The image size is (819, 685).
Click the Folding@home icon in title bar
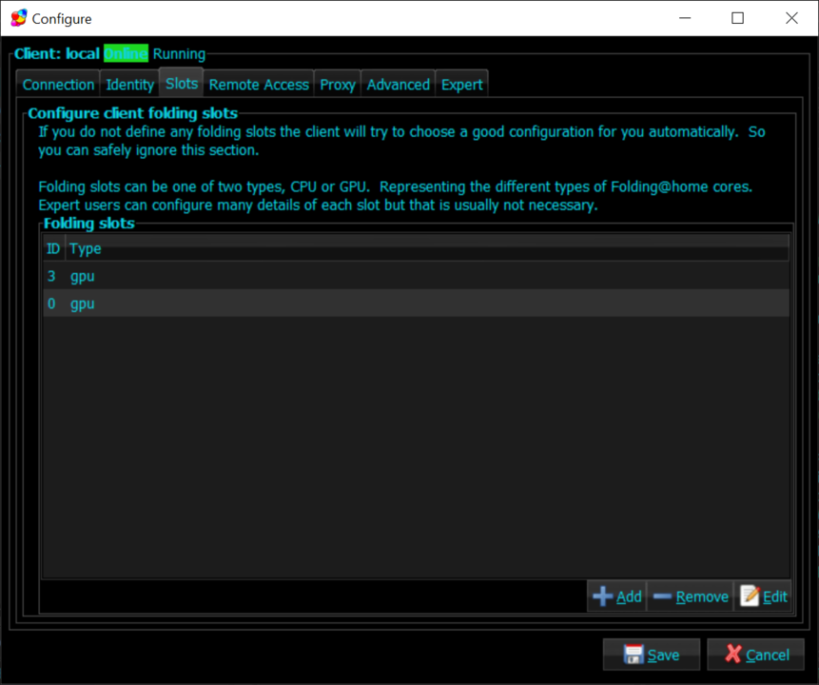pos(18,18)
